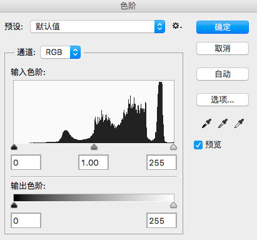Click the output gradient bar

tap(94, 197)
